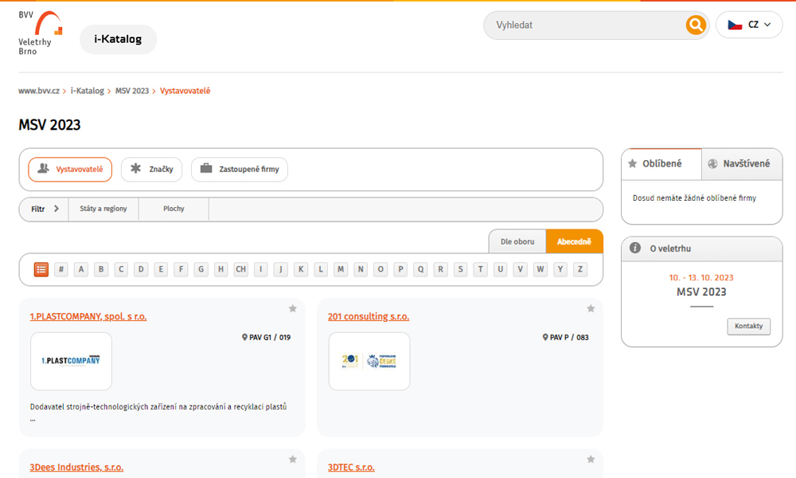Filter exhibitors by the # symbol
Image resolution: width=796 pixels, height=478 pixels.
(x=61, y=269)
